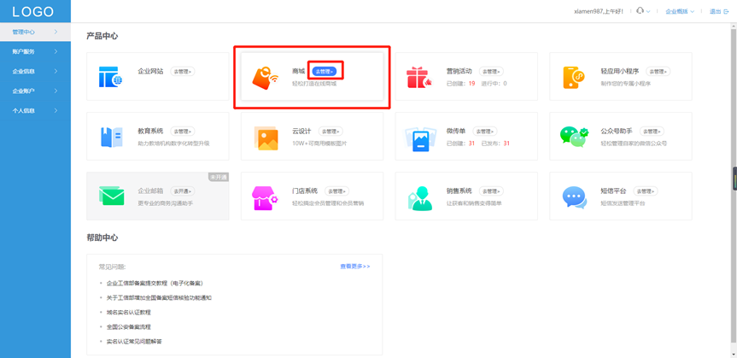Open 个人信息 in the left menu
737x358 pixels.
[34, 110]
